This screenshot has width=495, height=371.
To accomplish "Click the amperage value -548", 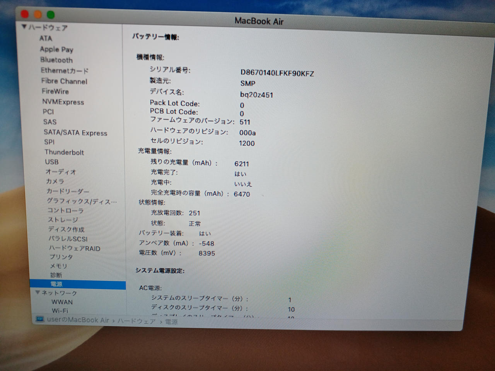I will (207, 243).
